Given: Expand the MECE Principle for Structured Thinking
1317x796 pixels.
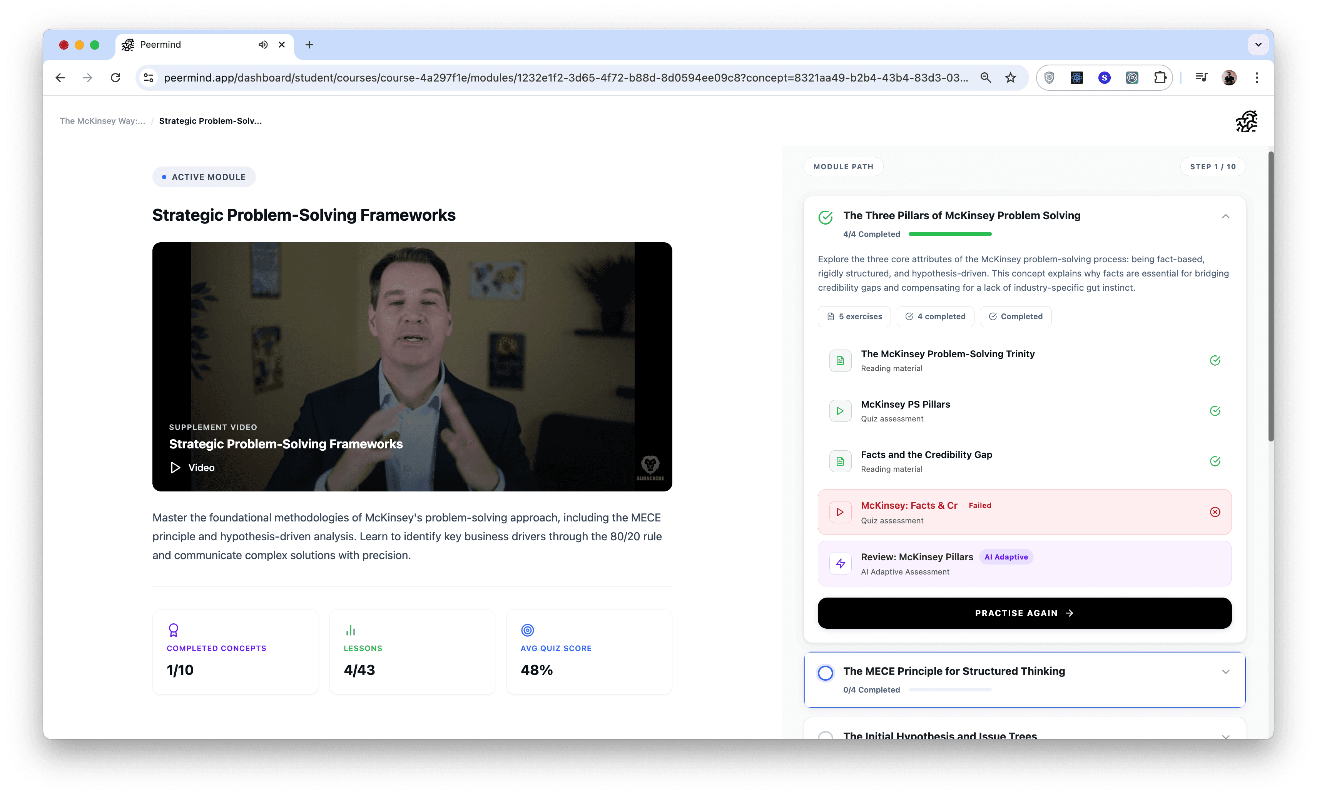Looking at the screenshot, I should [1225, 672].
